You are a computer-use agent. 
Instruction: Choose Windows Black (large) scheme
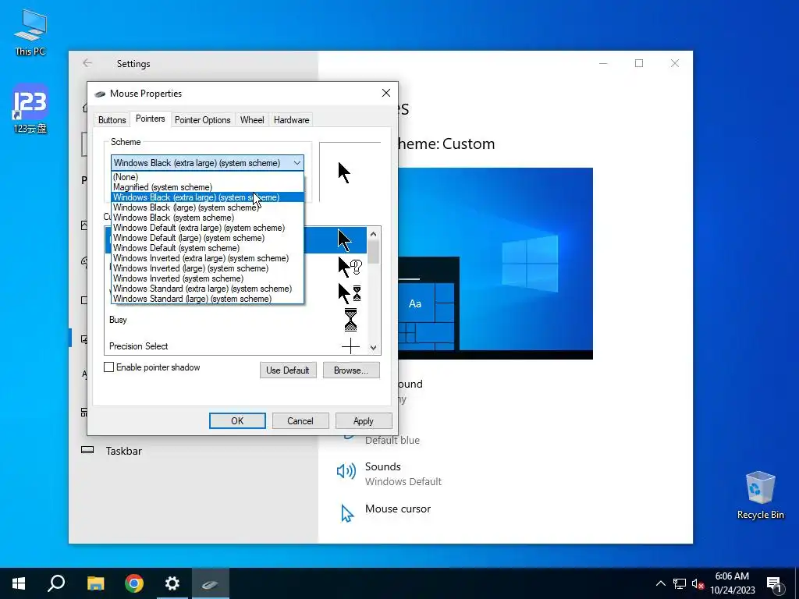pos(207,207)
